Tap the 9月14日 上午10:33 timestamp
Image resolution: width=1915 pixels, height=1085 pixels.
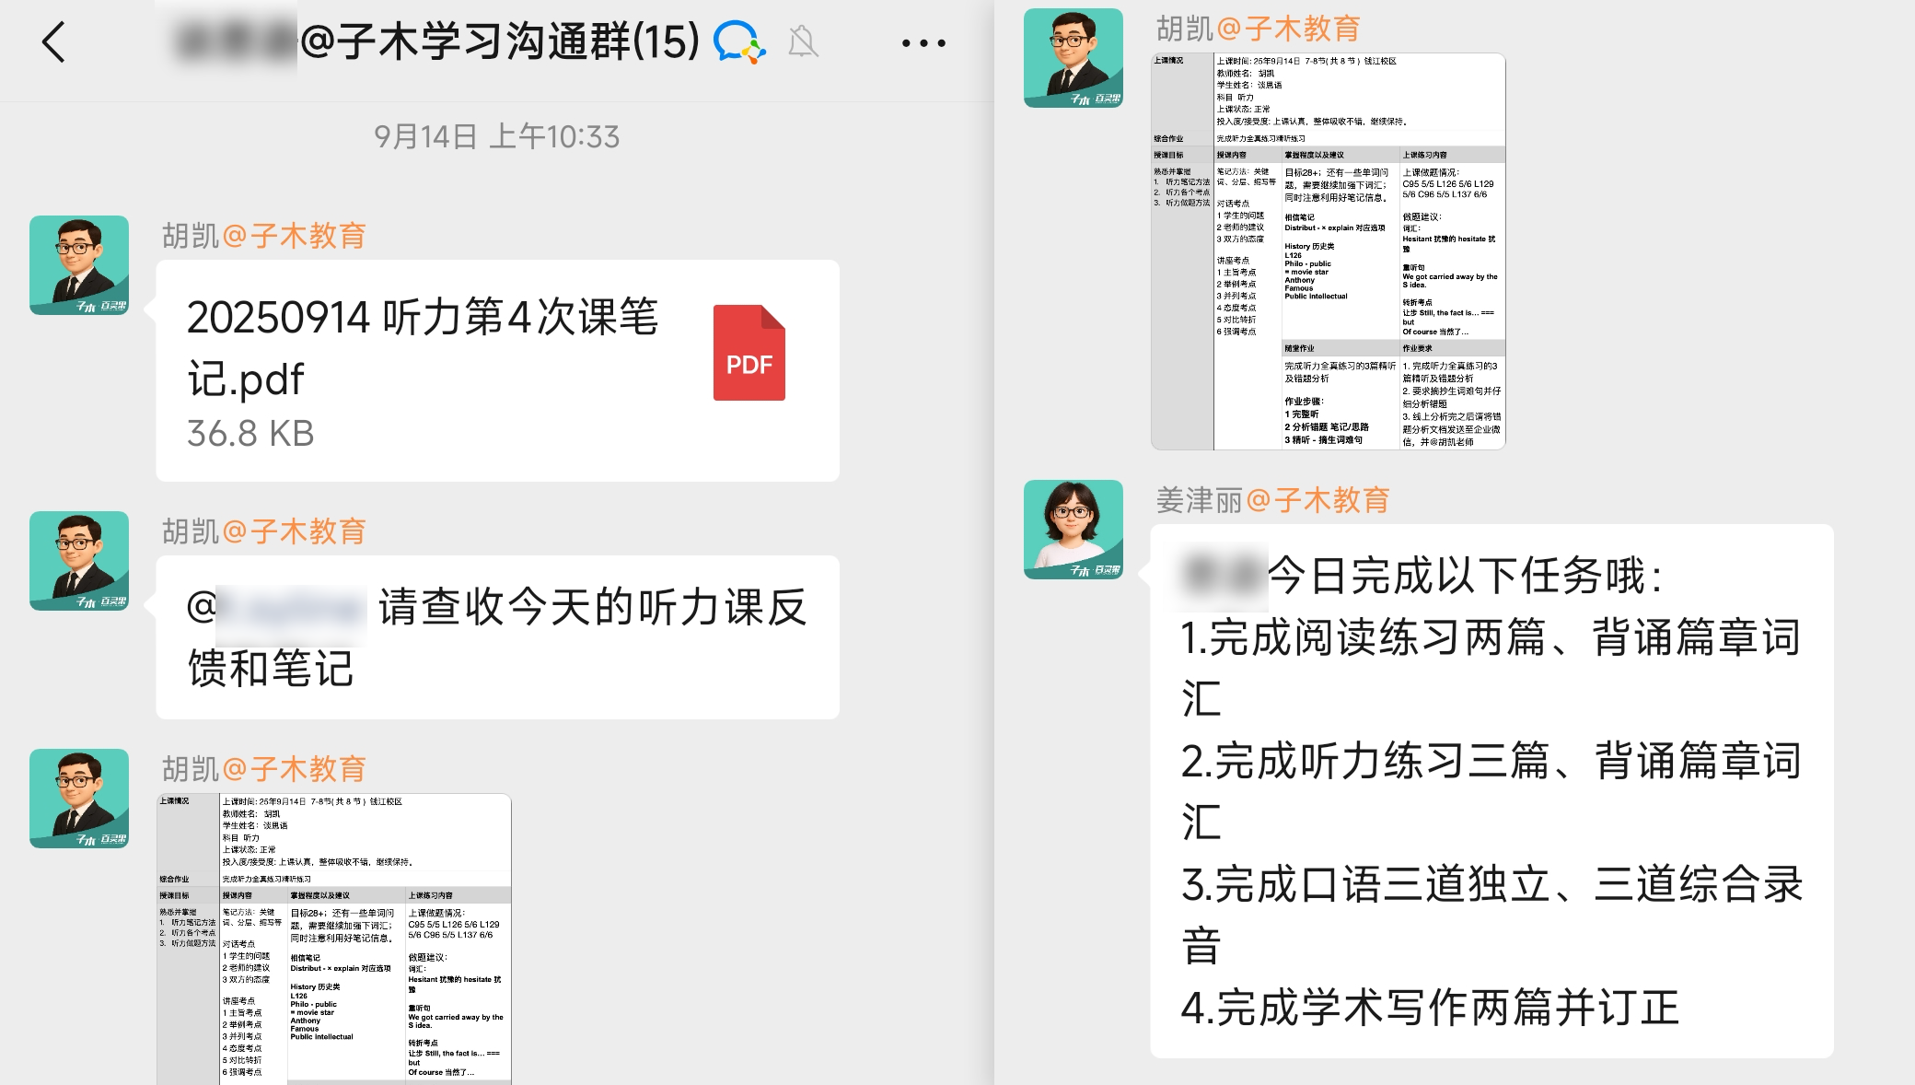coord(497,136)
